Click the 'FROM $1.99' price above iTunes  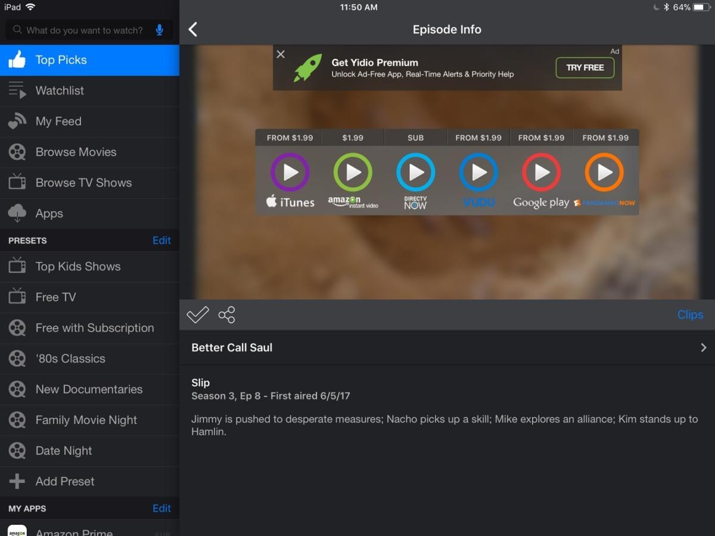(x=290, y=138)
